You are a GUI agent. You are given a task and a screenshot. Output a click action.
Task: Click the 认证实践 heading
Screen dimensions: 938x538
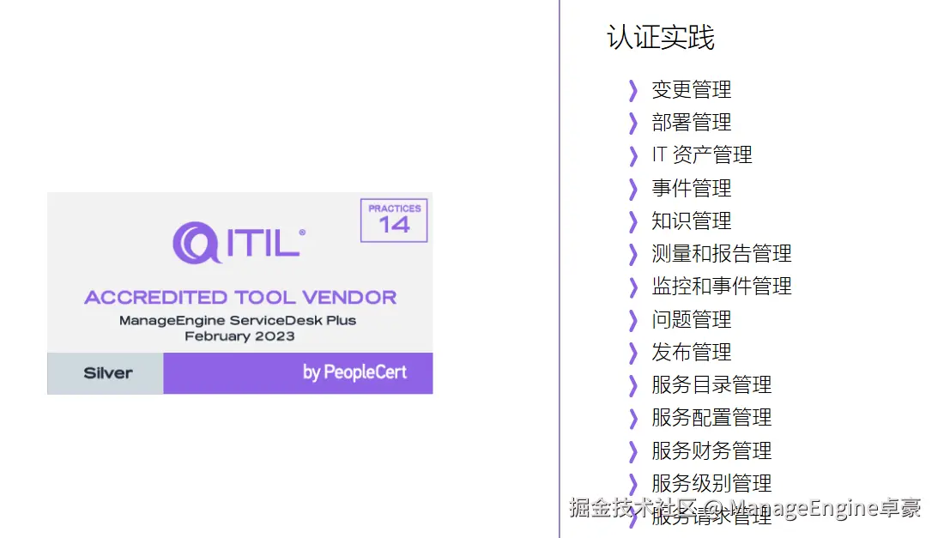(661, 37)
